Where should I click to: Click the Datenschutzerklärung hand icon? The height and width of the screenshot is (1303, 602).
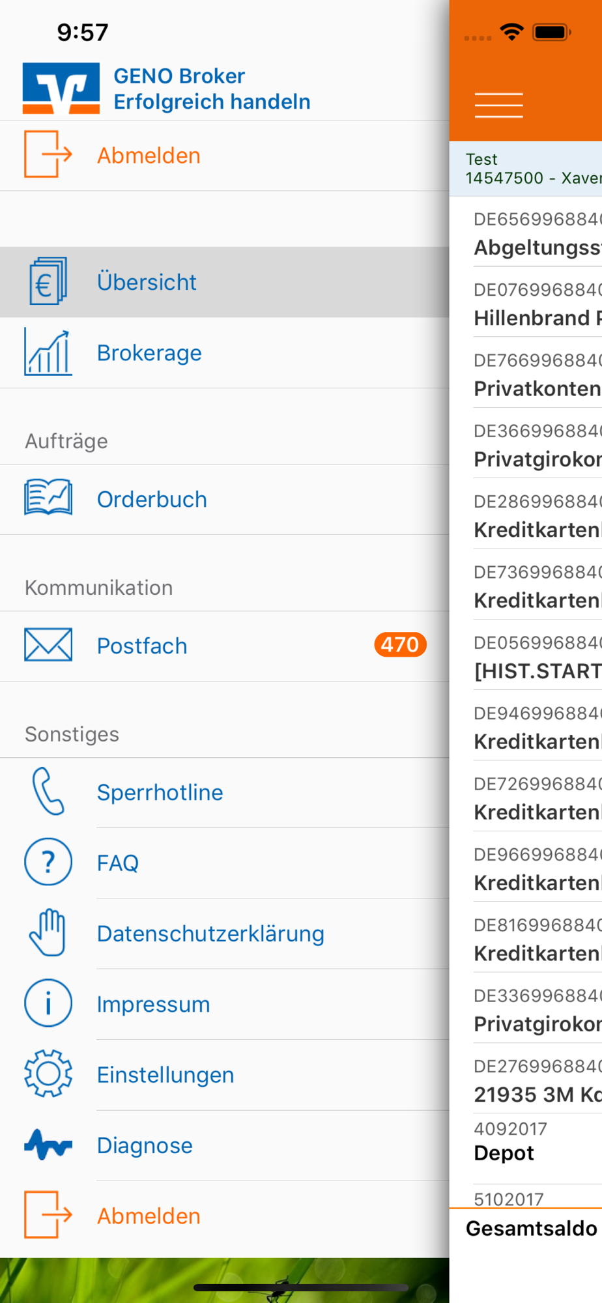[48, 932]
